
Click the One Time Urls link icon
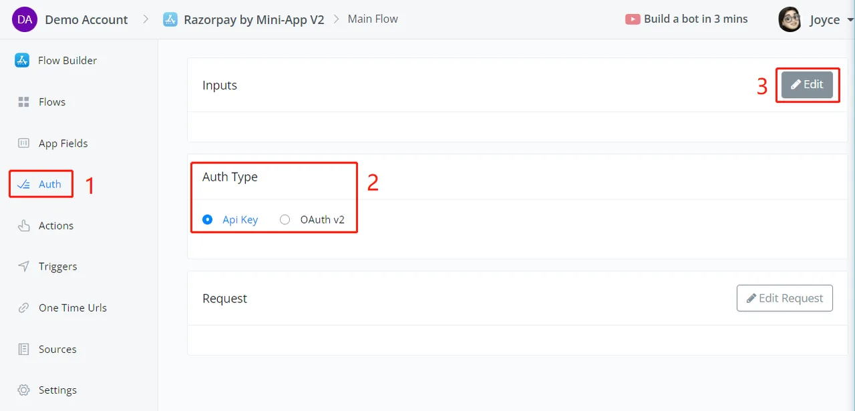tap(24, 308)
